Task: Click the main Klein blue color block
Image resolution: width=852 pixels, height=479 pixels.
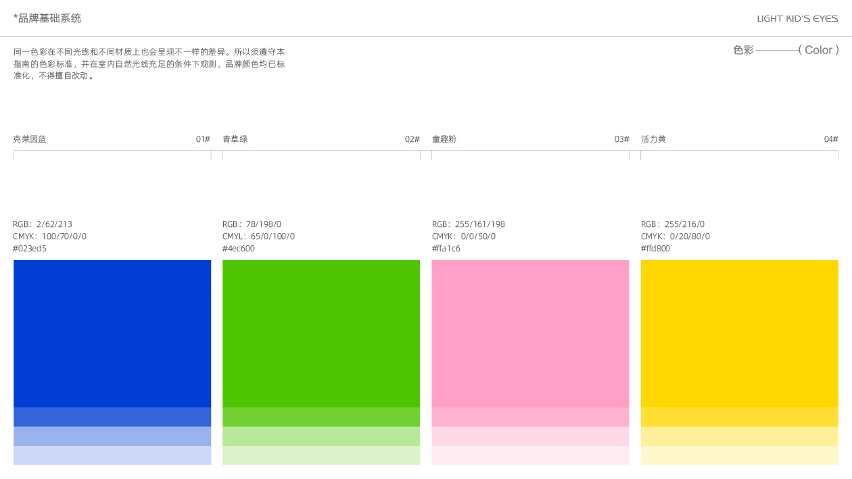Action: click(x=112, y=333)
